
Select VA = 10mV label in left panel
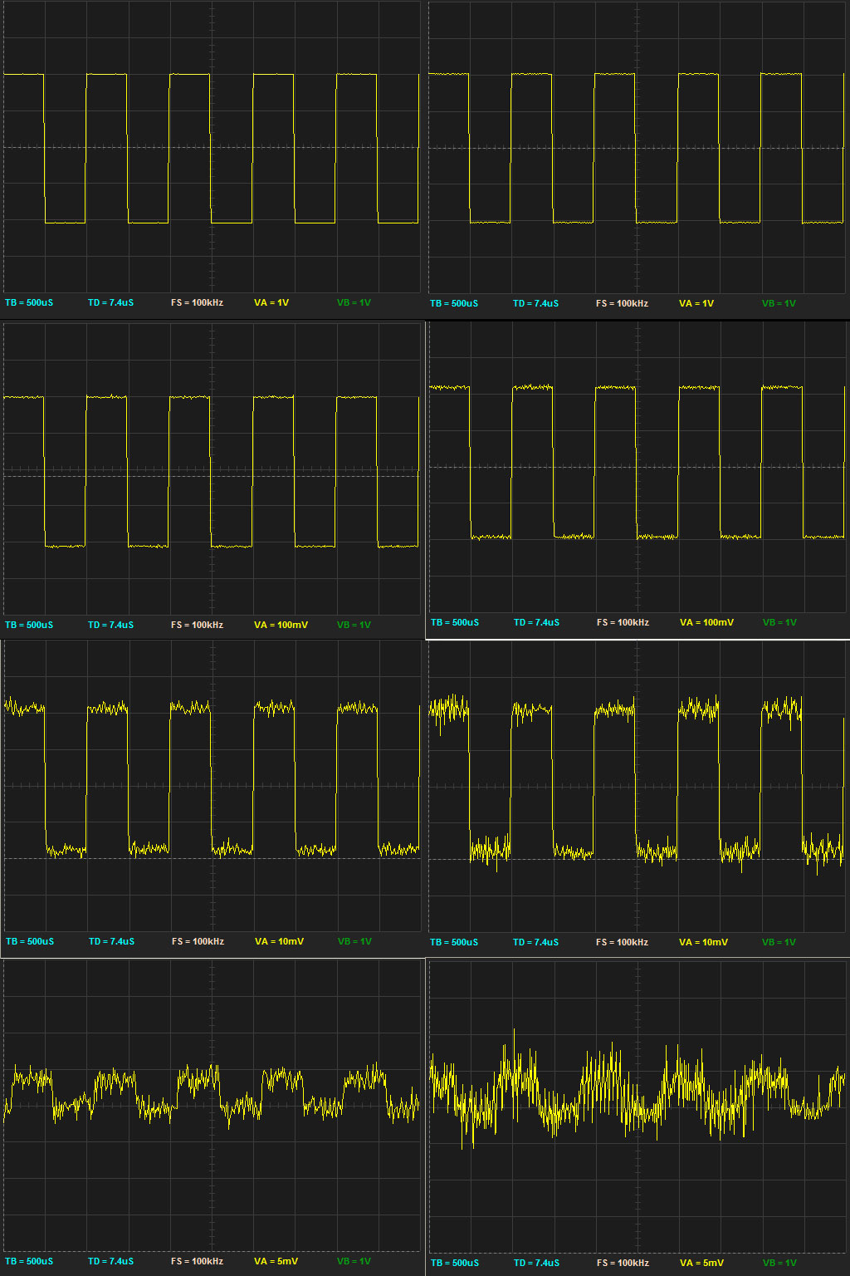click(279, 941)
